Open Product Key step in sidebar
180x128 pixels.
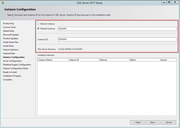click(9, 24)
